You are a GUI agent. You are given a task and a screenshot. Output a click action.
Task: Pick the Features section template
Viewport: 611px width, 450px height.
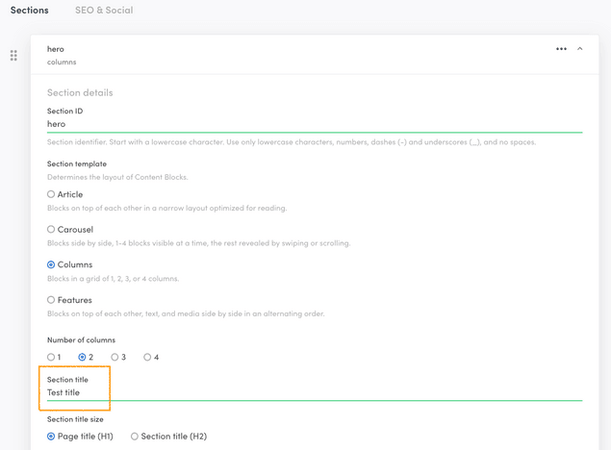click(x=52, y=300)
